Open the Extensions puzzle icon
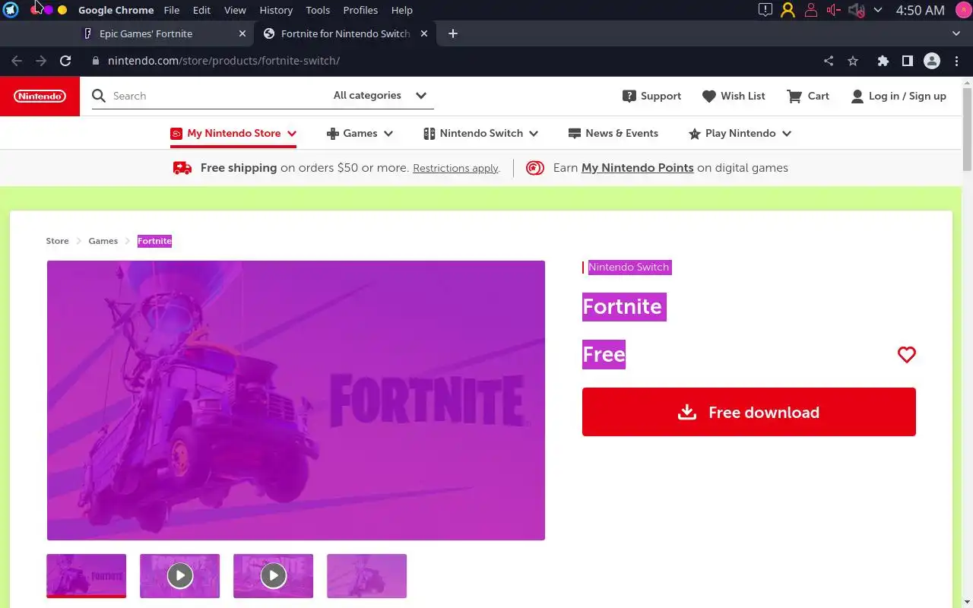Viewport: 973px width, 608px height. (x=883, y=61)
